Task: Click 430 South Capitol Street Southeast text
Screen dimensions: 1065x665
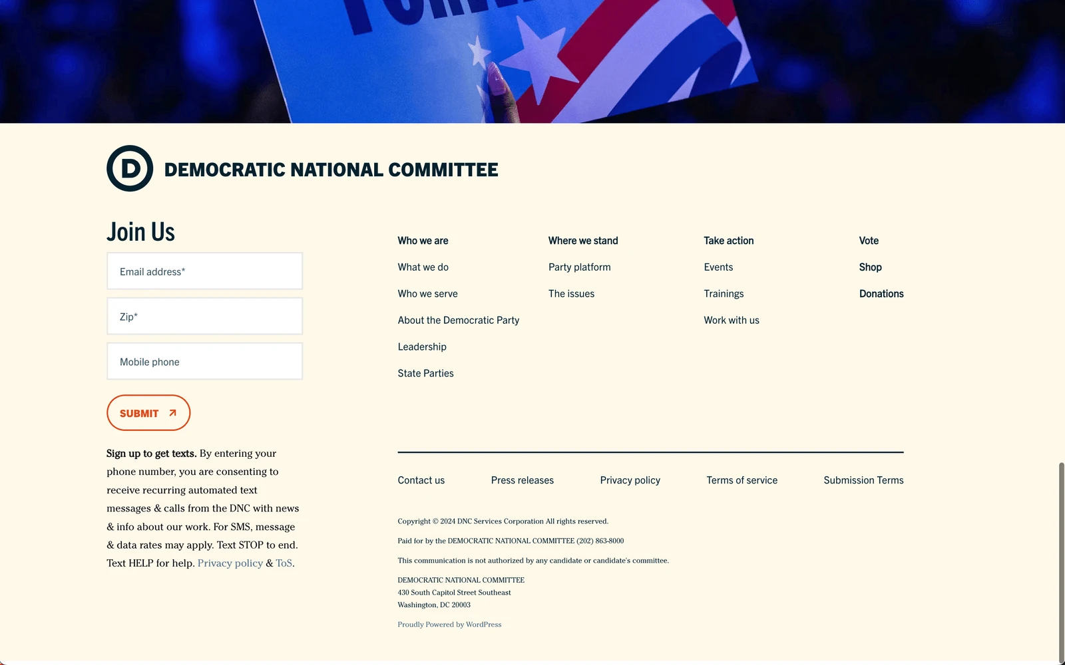Action: pos(455,593)
